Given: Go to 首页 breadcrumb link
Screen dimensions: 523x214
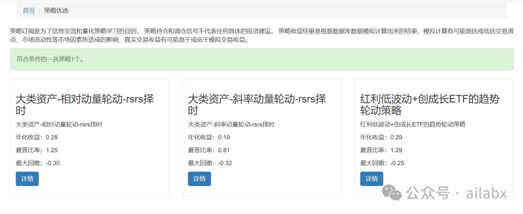Looking at the screenshot, I should tap(29, 11).
